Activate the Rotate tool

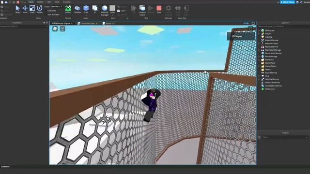40,9
